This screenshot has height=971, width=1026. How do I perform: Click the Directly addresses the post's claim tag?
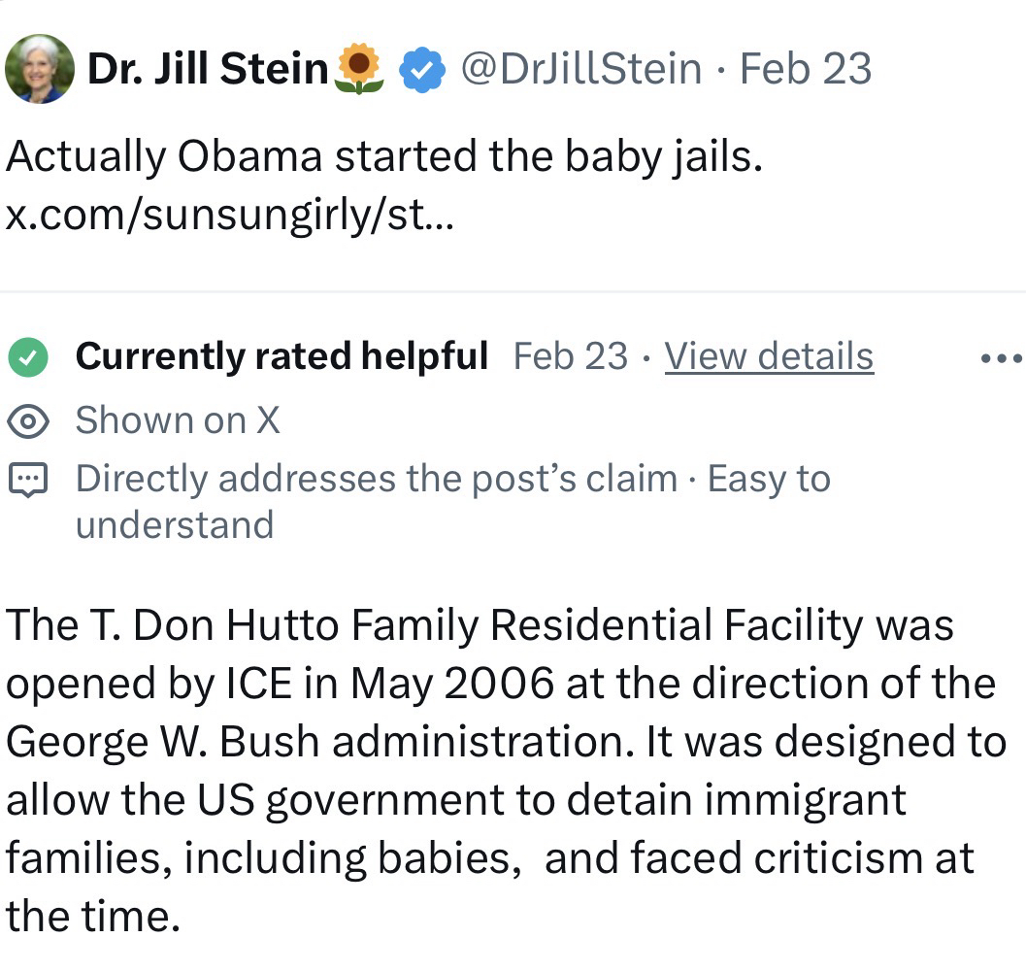376,479
